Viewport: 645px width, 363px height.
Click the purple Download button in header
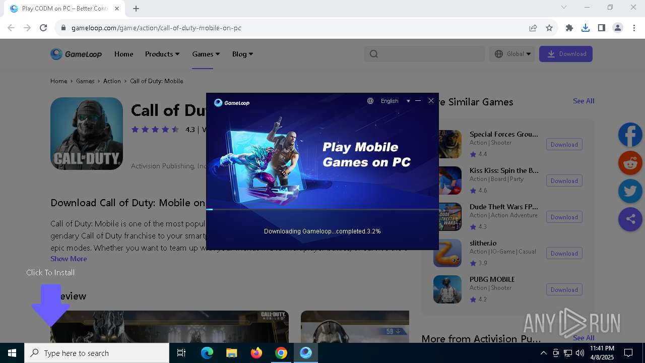coord(566,54)
